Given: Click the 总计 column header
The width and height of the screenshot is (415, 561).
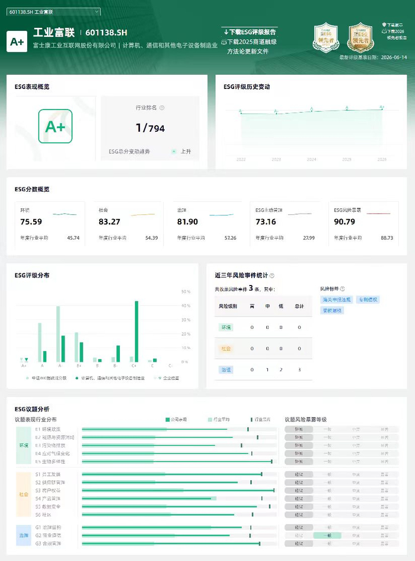Looking at the screenshot, I should coord(299,306).
